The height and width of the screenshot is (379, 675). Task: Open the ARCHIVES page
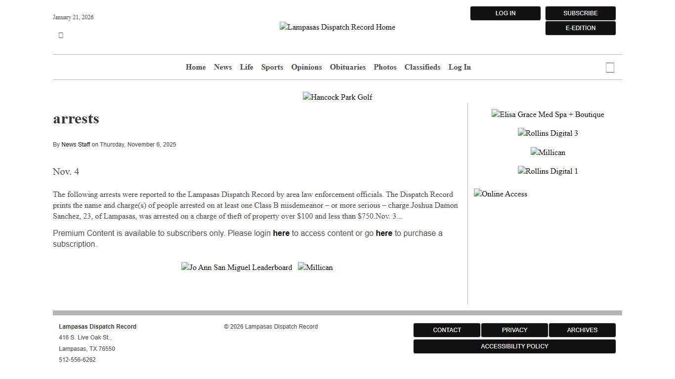tap(582, 330)
